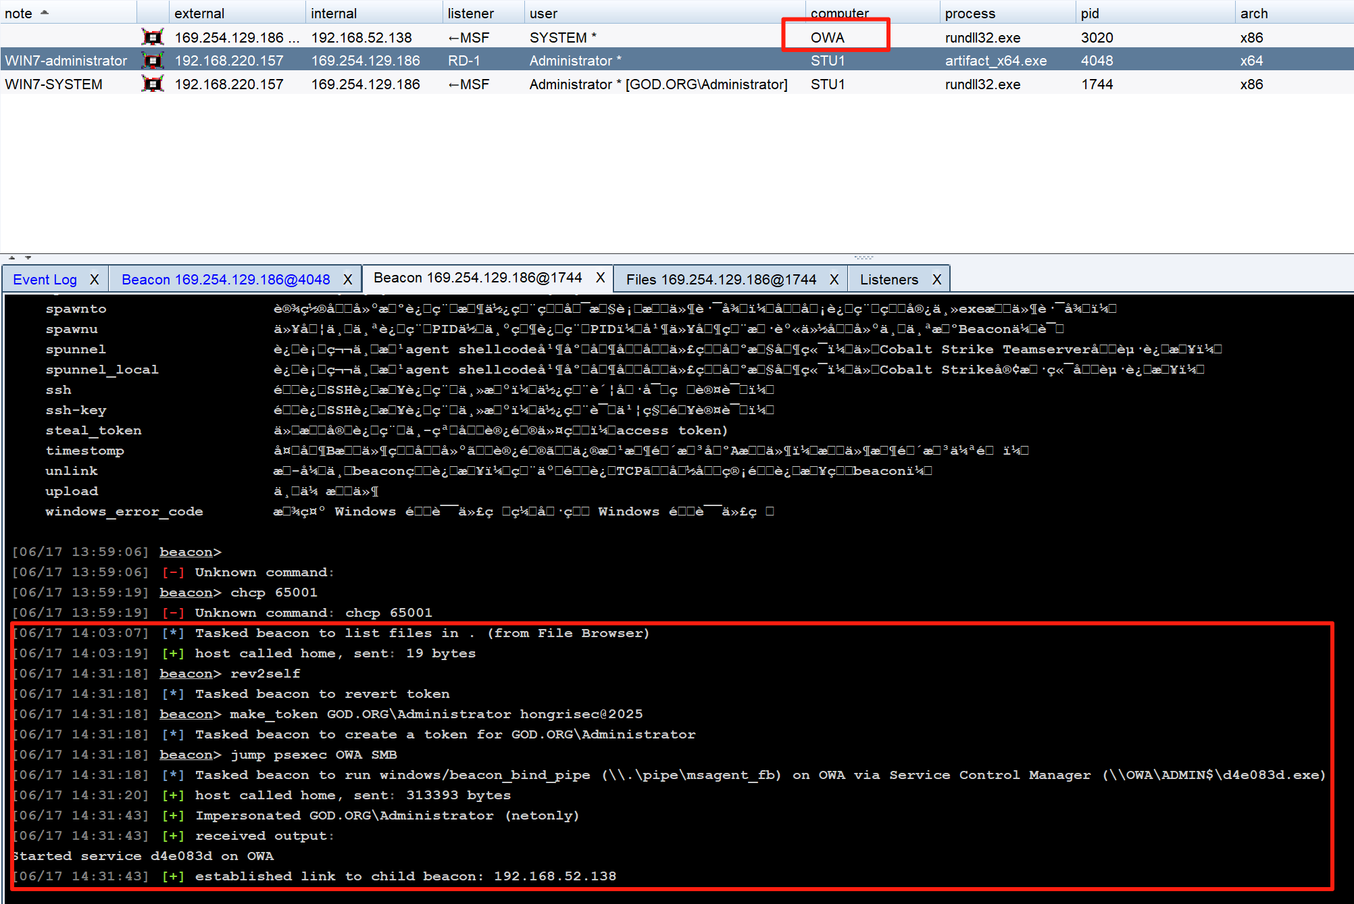The height and width of the screenshot is (904, 1354).
Task: Close the Files 169.254.129.186@1744 tab
Action: 834,280
